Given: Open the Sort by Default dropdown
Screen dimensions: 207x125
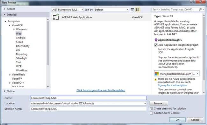Looking at the screenshot, I should point(111,10).
